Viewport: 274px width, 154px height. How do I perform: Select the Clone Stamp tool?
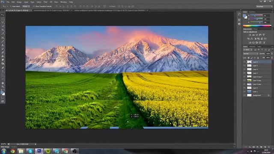3,45
